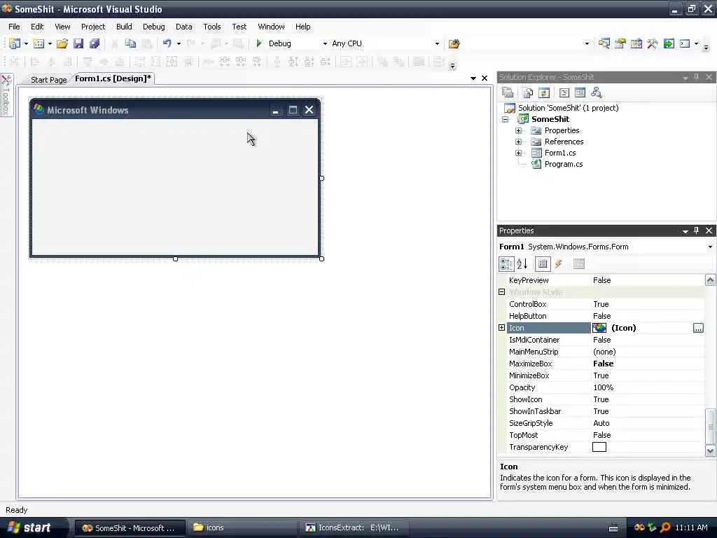Open the Toolbox hammer-and-wrench icon
Viewport: 717px width, 538px height.
click(x=652, y=43)
